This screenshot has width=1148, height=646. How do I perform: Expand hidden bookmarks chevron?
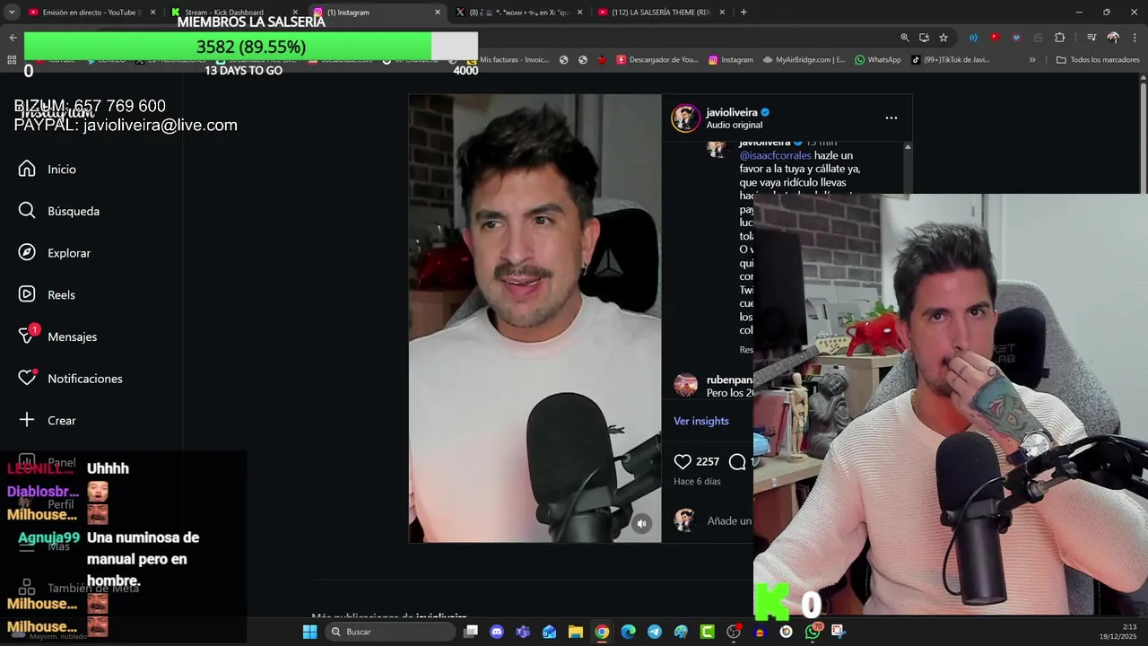(x=1032, y=60)
